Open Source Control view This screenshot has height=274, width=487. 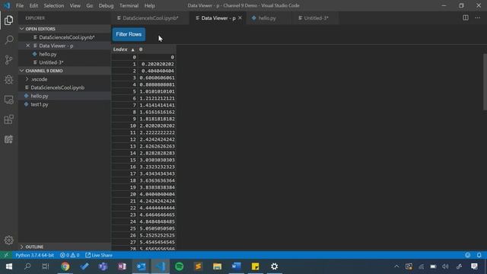tap(8, 59)
